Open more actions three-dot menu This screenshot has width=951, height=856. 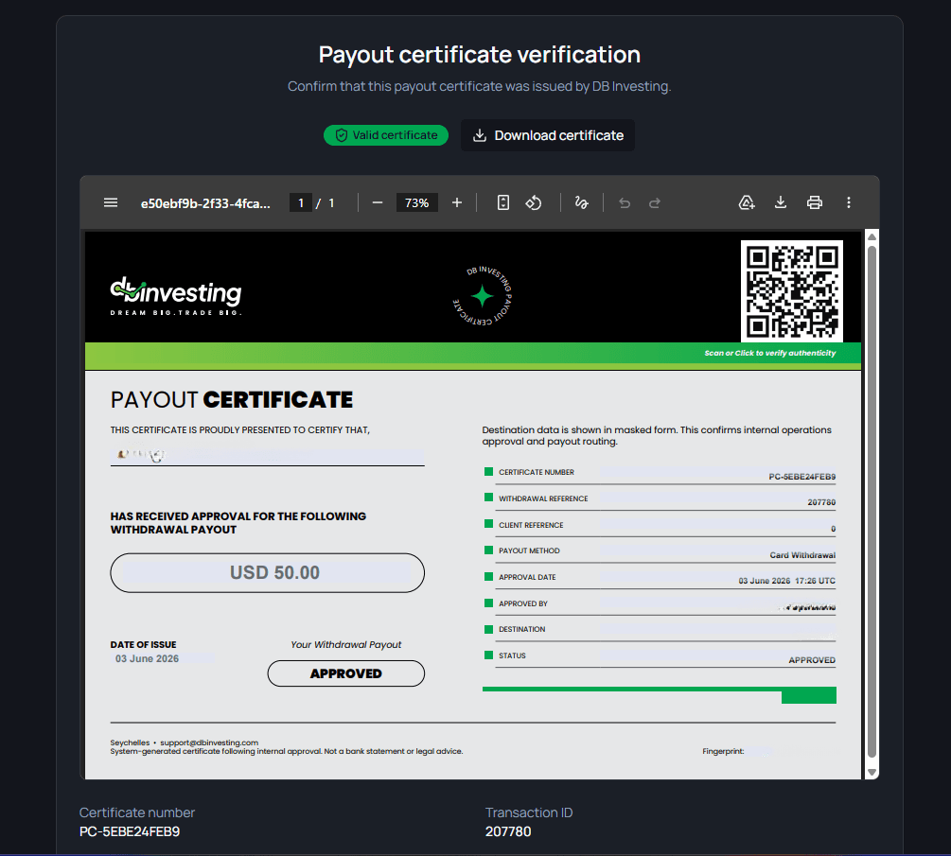pyautogui.click(x=849, y=202)
